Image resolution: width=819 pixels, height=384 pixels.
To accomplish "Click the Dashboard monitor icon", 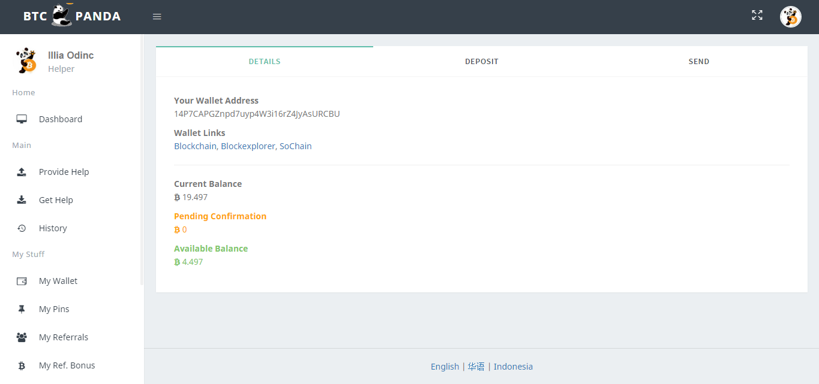I will coord(22,119).
